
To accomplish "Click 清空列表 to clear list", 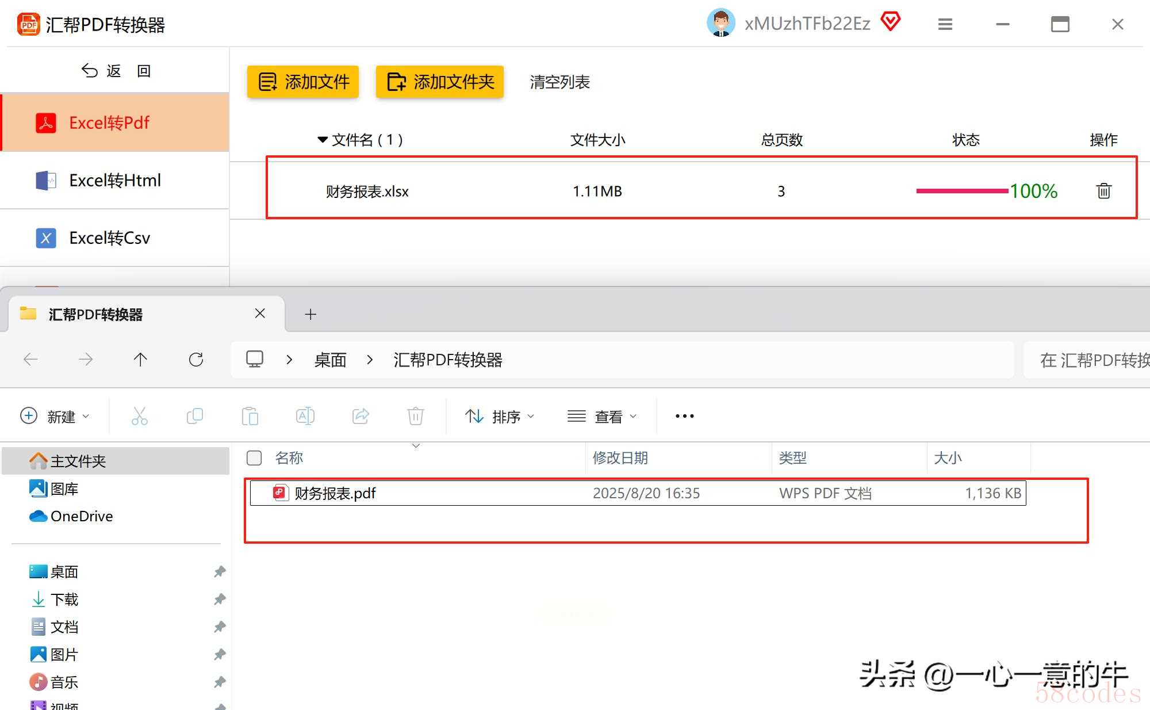I will coord(559,82).
